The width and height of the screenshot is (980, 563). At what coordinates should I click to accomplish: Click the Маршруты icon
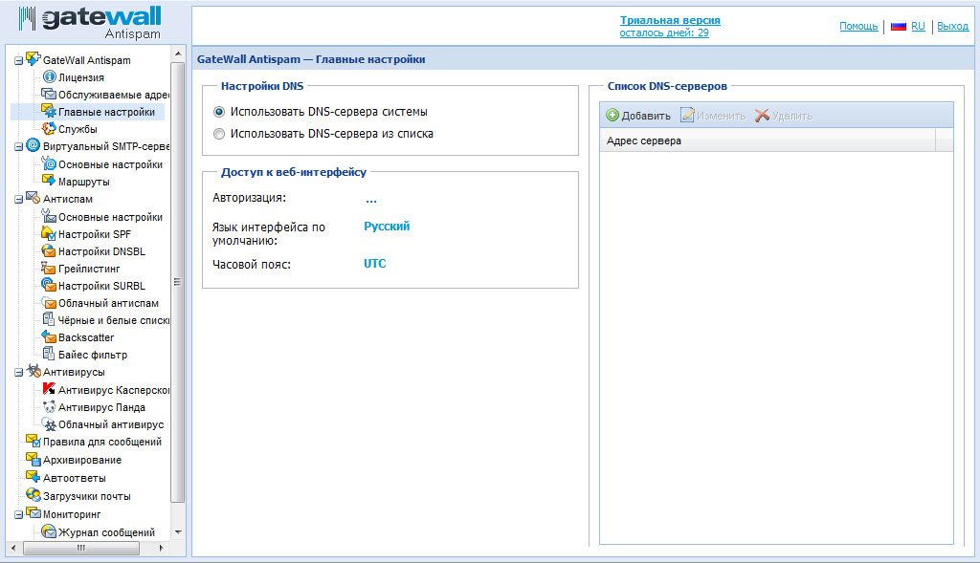[x=49, y=181]
